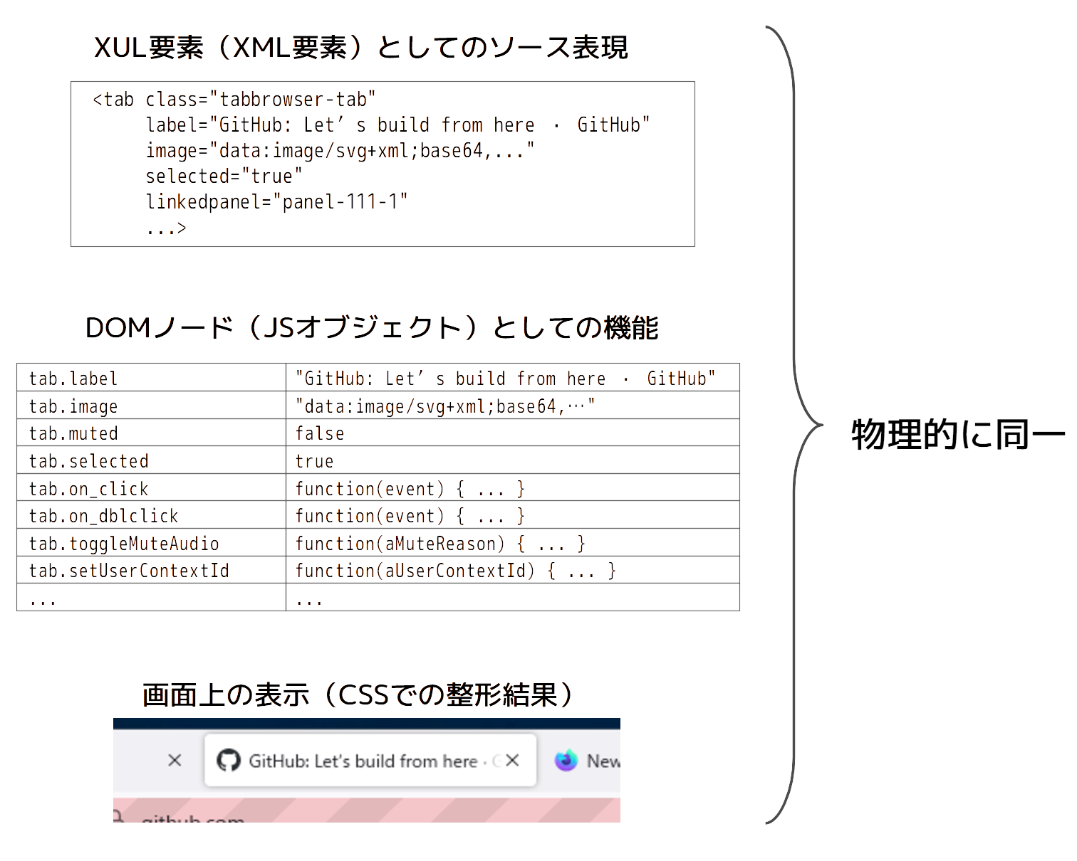Click the tab.setUserContextId cell
The width and height of the screenshot is (1077, 861).
[x=151, y=570]
